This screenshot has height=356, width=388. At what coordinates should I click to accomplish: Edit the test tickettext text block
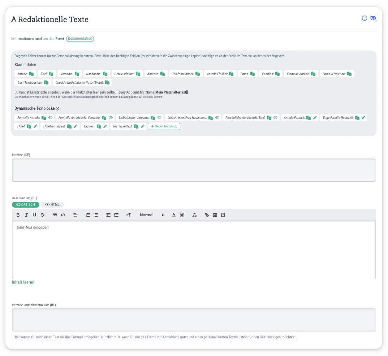pyautogui.click(x=143, y=126)
